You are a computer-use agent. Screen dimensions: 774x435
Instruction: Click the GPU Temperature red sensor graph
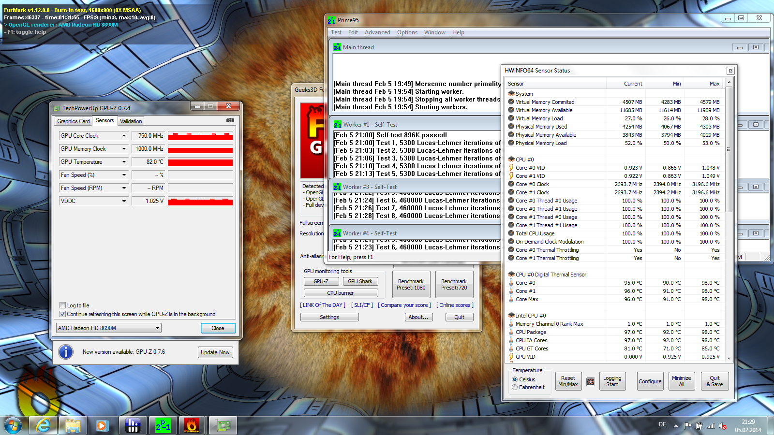click(x=200, y=162)
